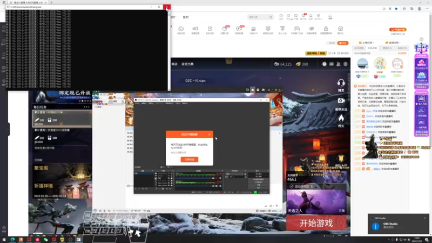
Task: Switch to 自定比赛 tab in game top bar
Action: pyautogui.click(x=187, y=64)
